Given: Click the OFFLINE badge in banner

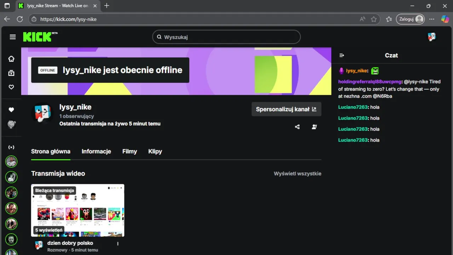Looking at the screenshot, I should tap(48, 70).
